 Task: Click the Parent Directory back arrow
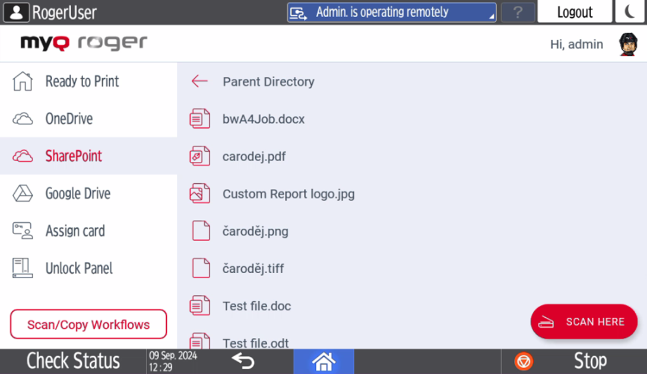[x=199, y=82]
